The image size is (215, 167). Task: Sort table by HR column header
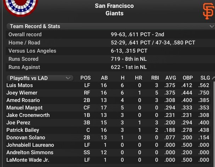pos(138,78)
